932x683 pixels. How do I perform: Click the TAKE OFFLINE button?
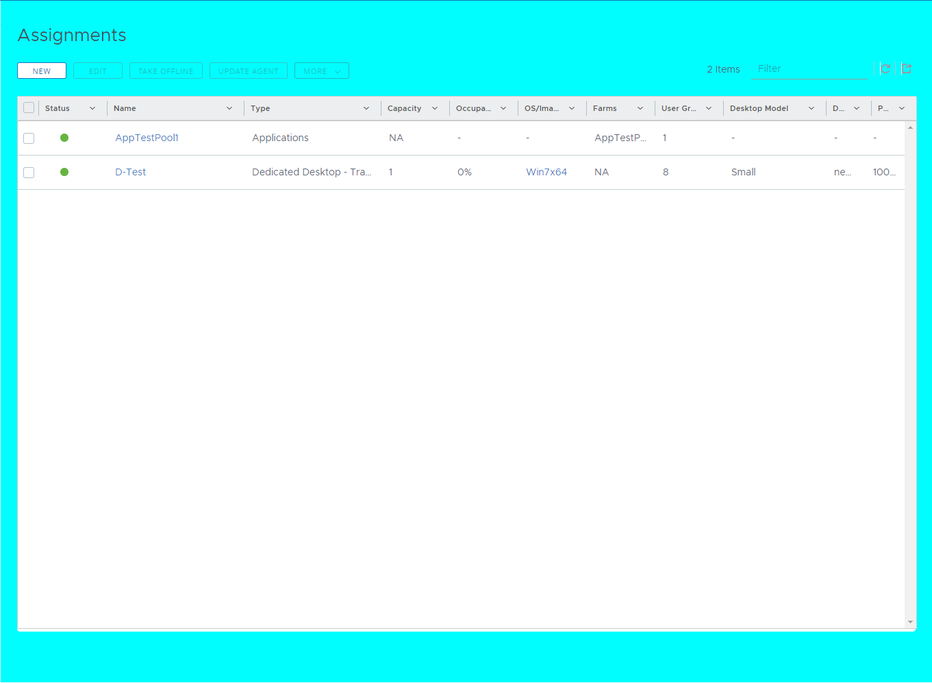[166, 71]
